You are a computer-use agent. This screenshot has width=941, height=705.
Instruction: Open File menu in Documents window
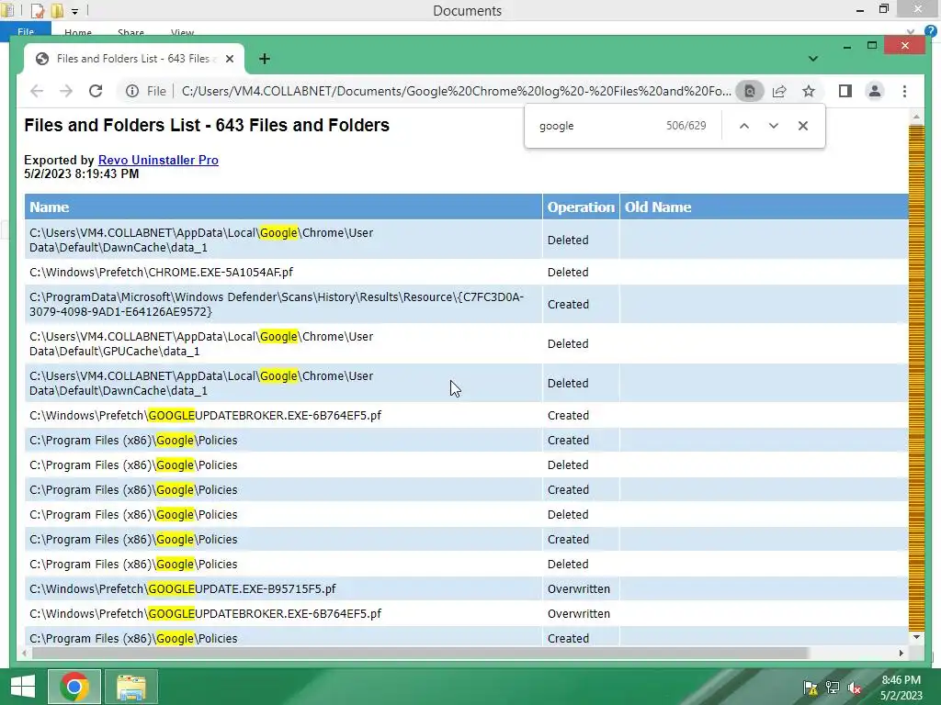[x=26, y=31]
